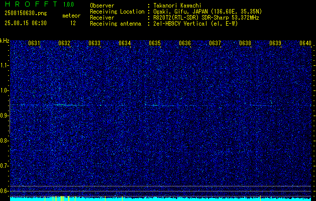Click the Observer label
Viewport: 316px width, 201px height.
102,6
